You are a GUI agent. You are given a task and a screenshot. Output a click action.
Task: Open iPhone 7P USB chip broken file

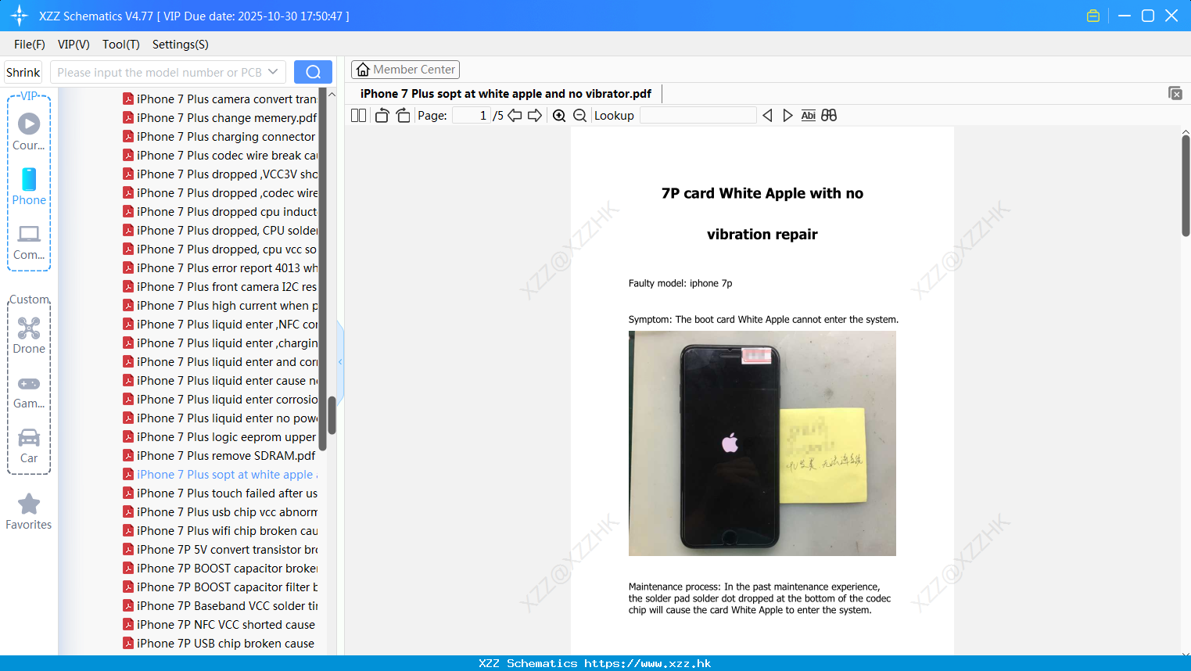click(x=220, y=644)
